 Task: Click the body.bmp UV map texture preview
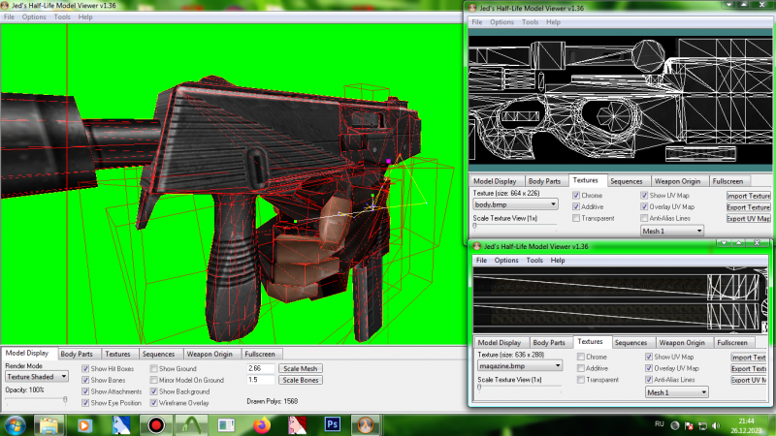620,100
